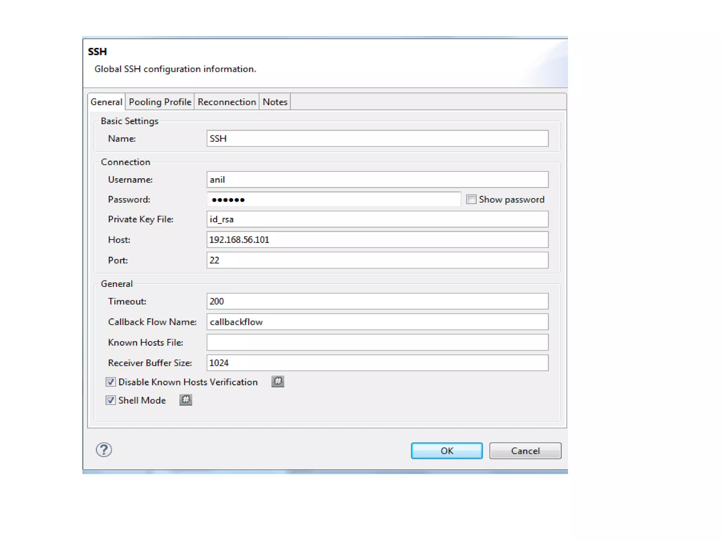Select the Notes tab
722x541 pixels.
point(275,102)
